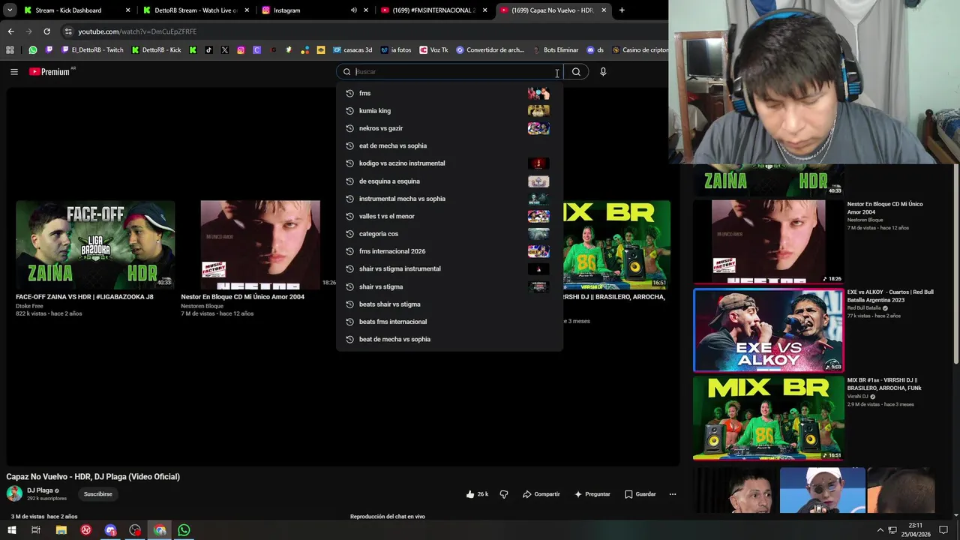Image resolution: width=960 pixels, height=540 pixels.
Task: Open File Explorer from the taskbar
Action: pyautogui.click(x=61, y=530)
